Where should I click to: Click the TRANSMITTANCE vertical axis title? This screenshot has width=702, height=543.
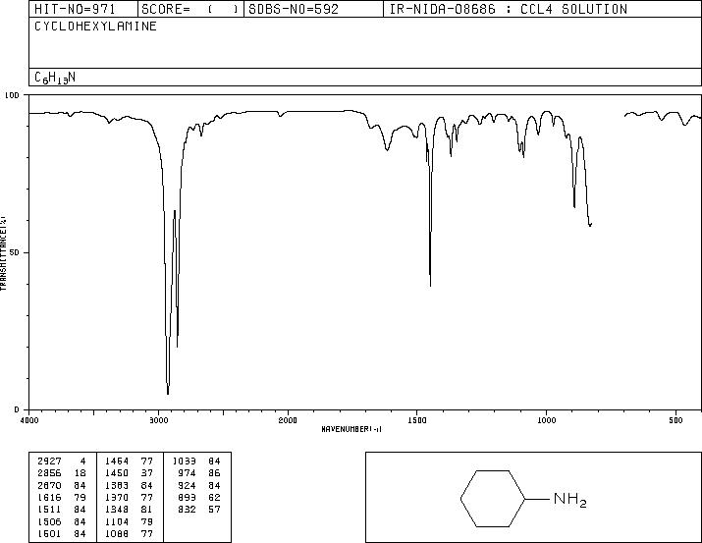[3, 253]
